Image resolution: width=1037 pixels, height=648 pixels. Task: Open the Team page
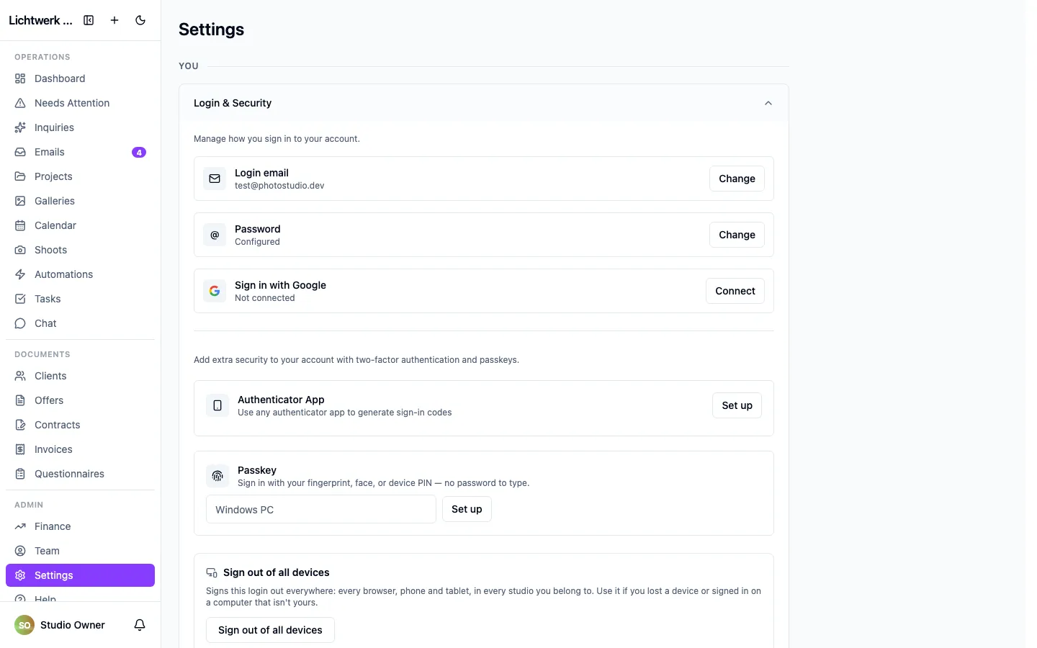80,551
